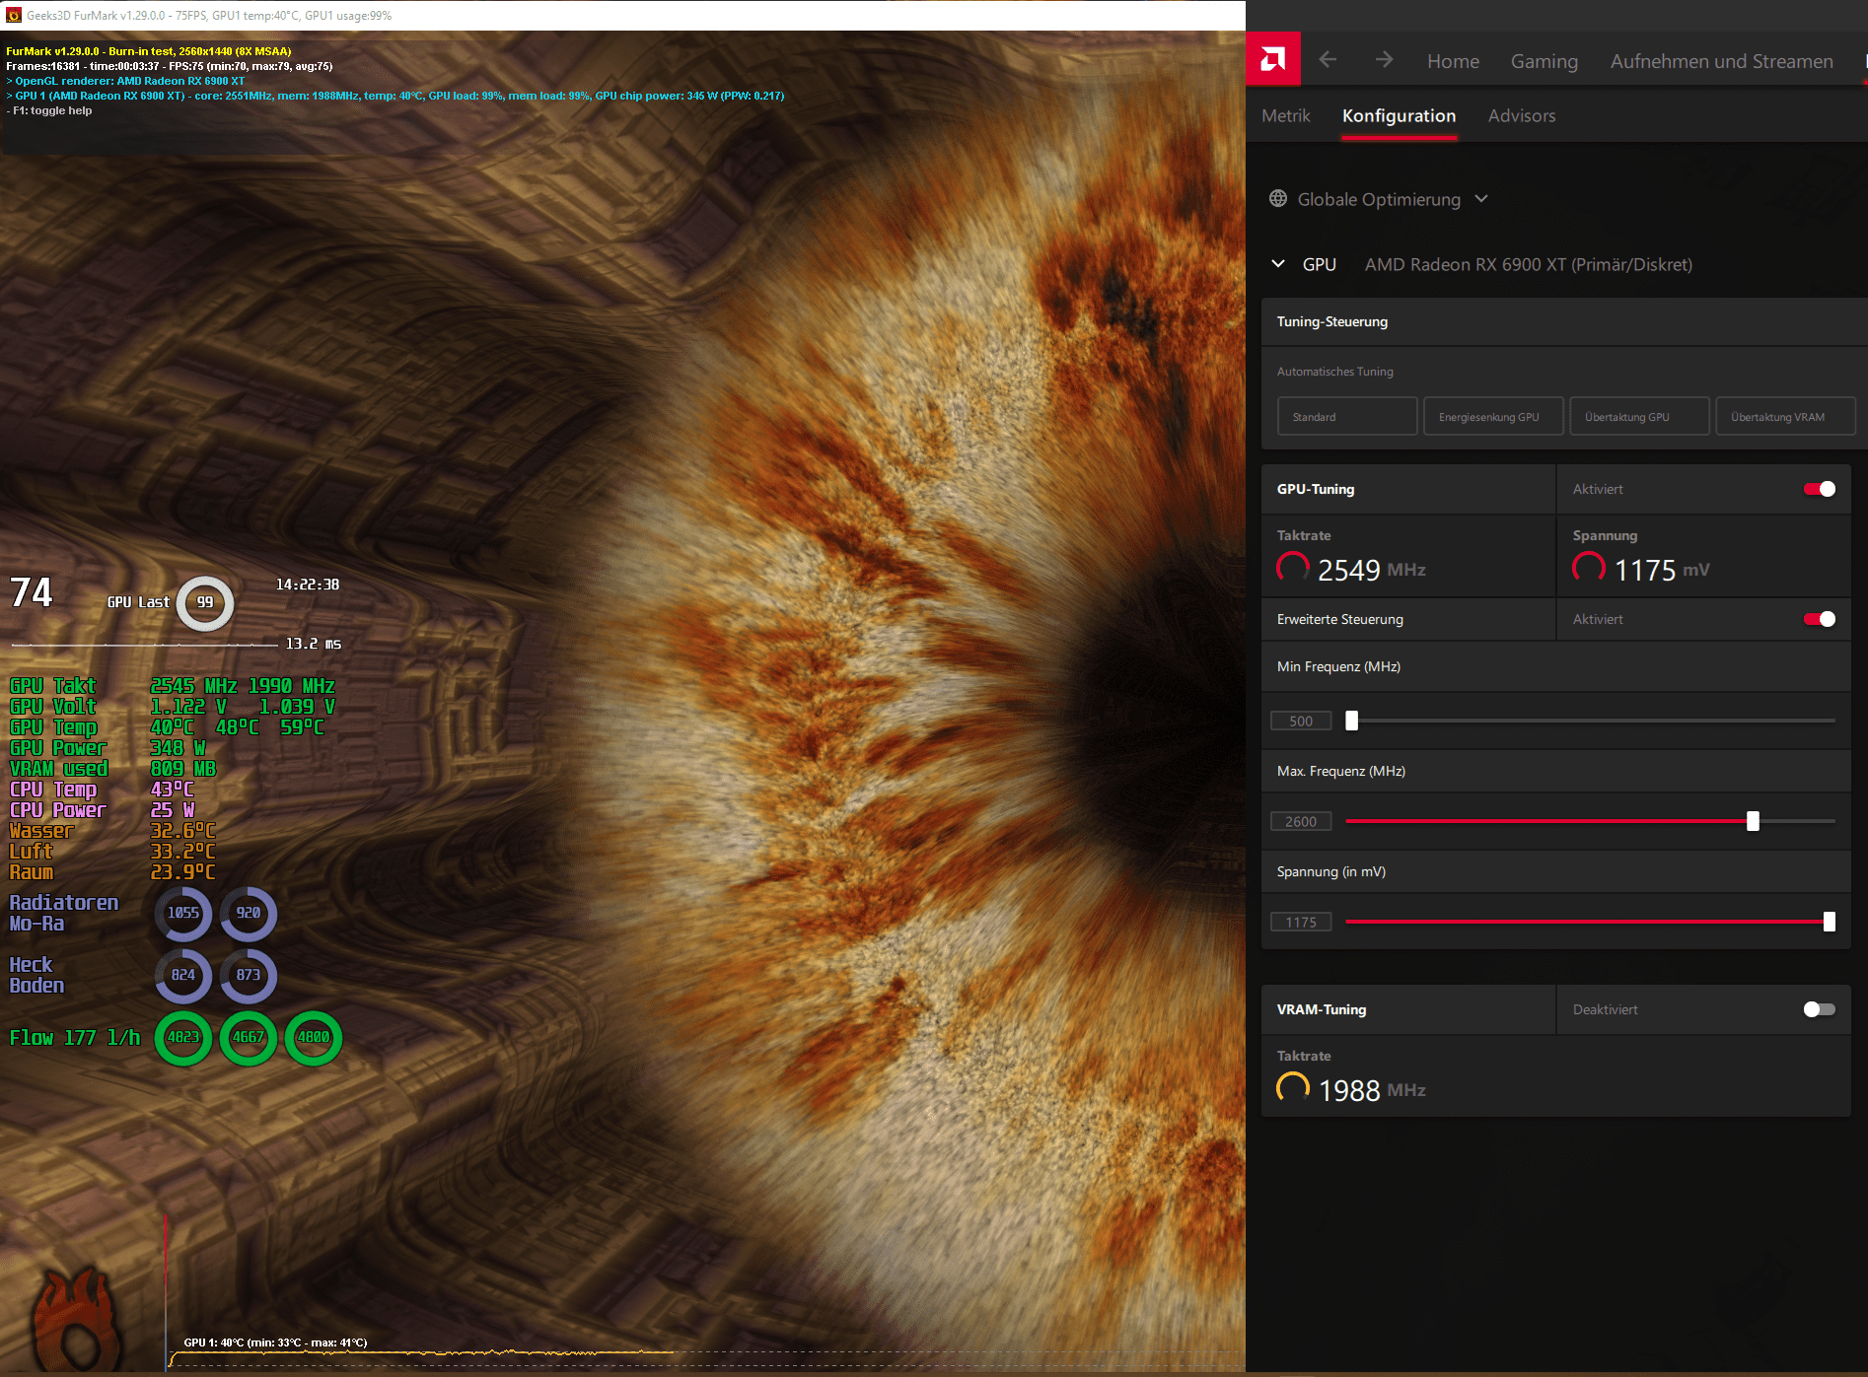Click the Max. Frequenz 2600 field
The image size is (1868, 1377).
[x=1301, y=821]
